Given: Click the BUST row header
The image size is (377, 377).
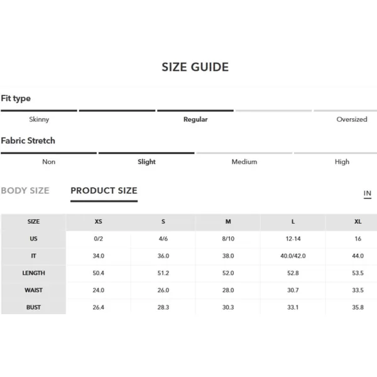Looking at the screenshot, I should [x=33, y=307].
